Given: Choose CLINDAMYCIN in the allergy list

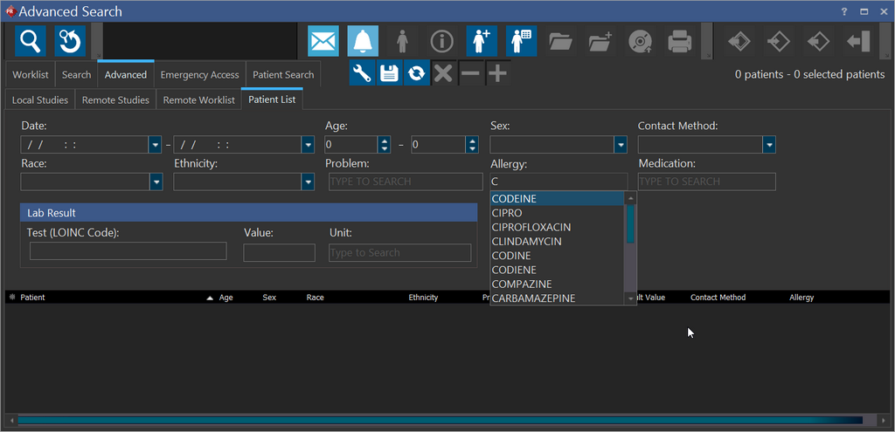Looking at the screenshot, I should [x=527, y=242].
